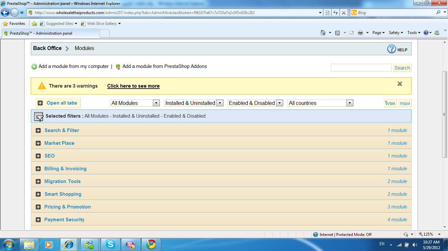Image resolution: width=448 pixels, height=251 pixels.
Task: Click the Open all tabs button
Action: pos(58,103)
